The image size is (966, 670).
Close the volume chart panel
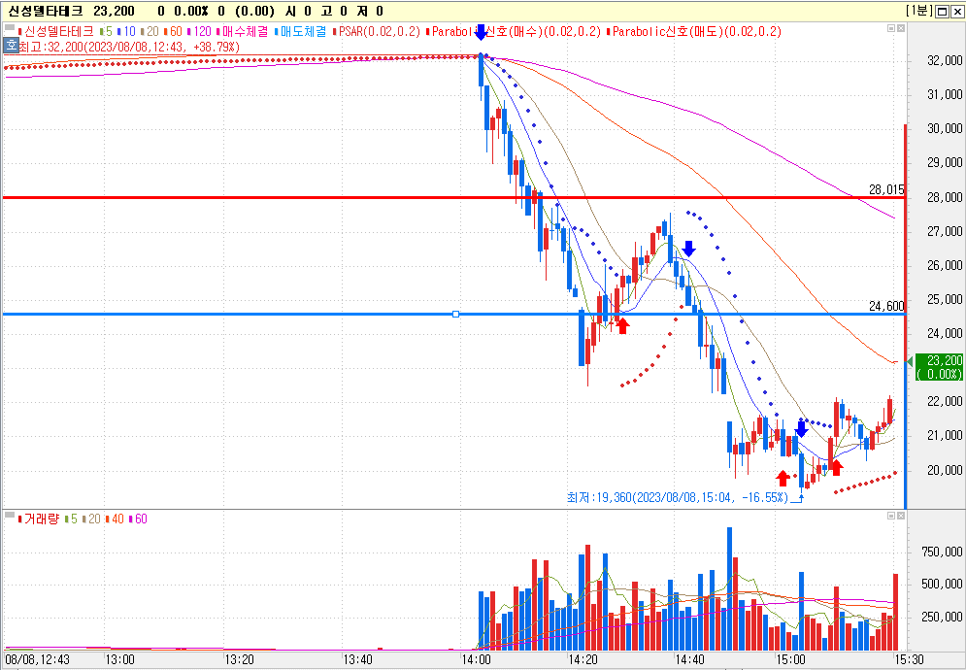coord(901,516)
